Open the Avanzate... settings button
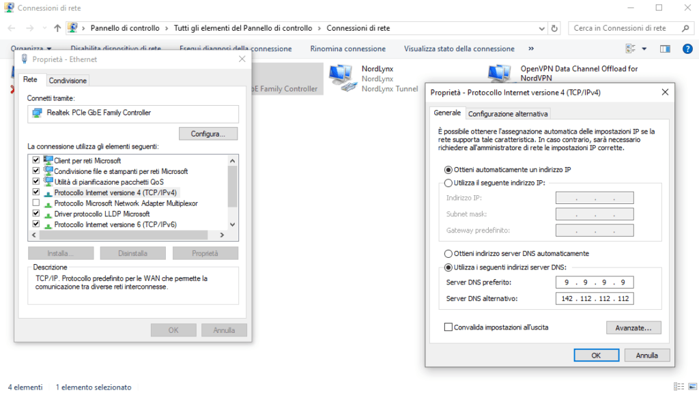This screenshot has width=699, height=393. coord(633,327)
